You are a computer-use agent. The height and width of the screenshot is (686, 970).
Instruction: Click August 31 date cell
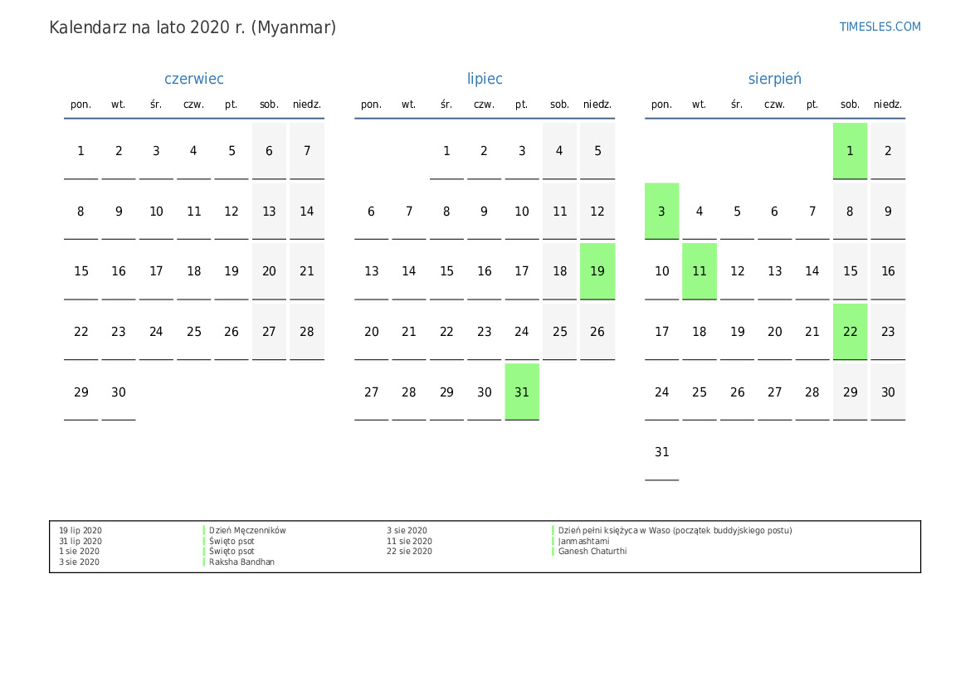(661, 452)
